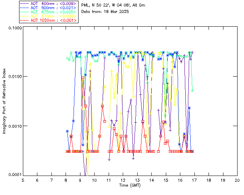Click time axis tick label 17

pyautogui.click(x=194, y=180)
